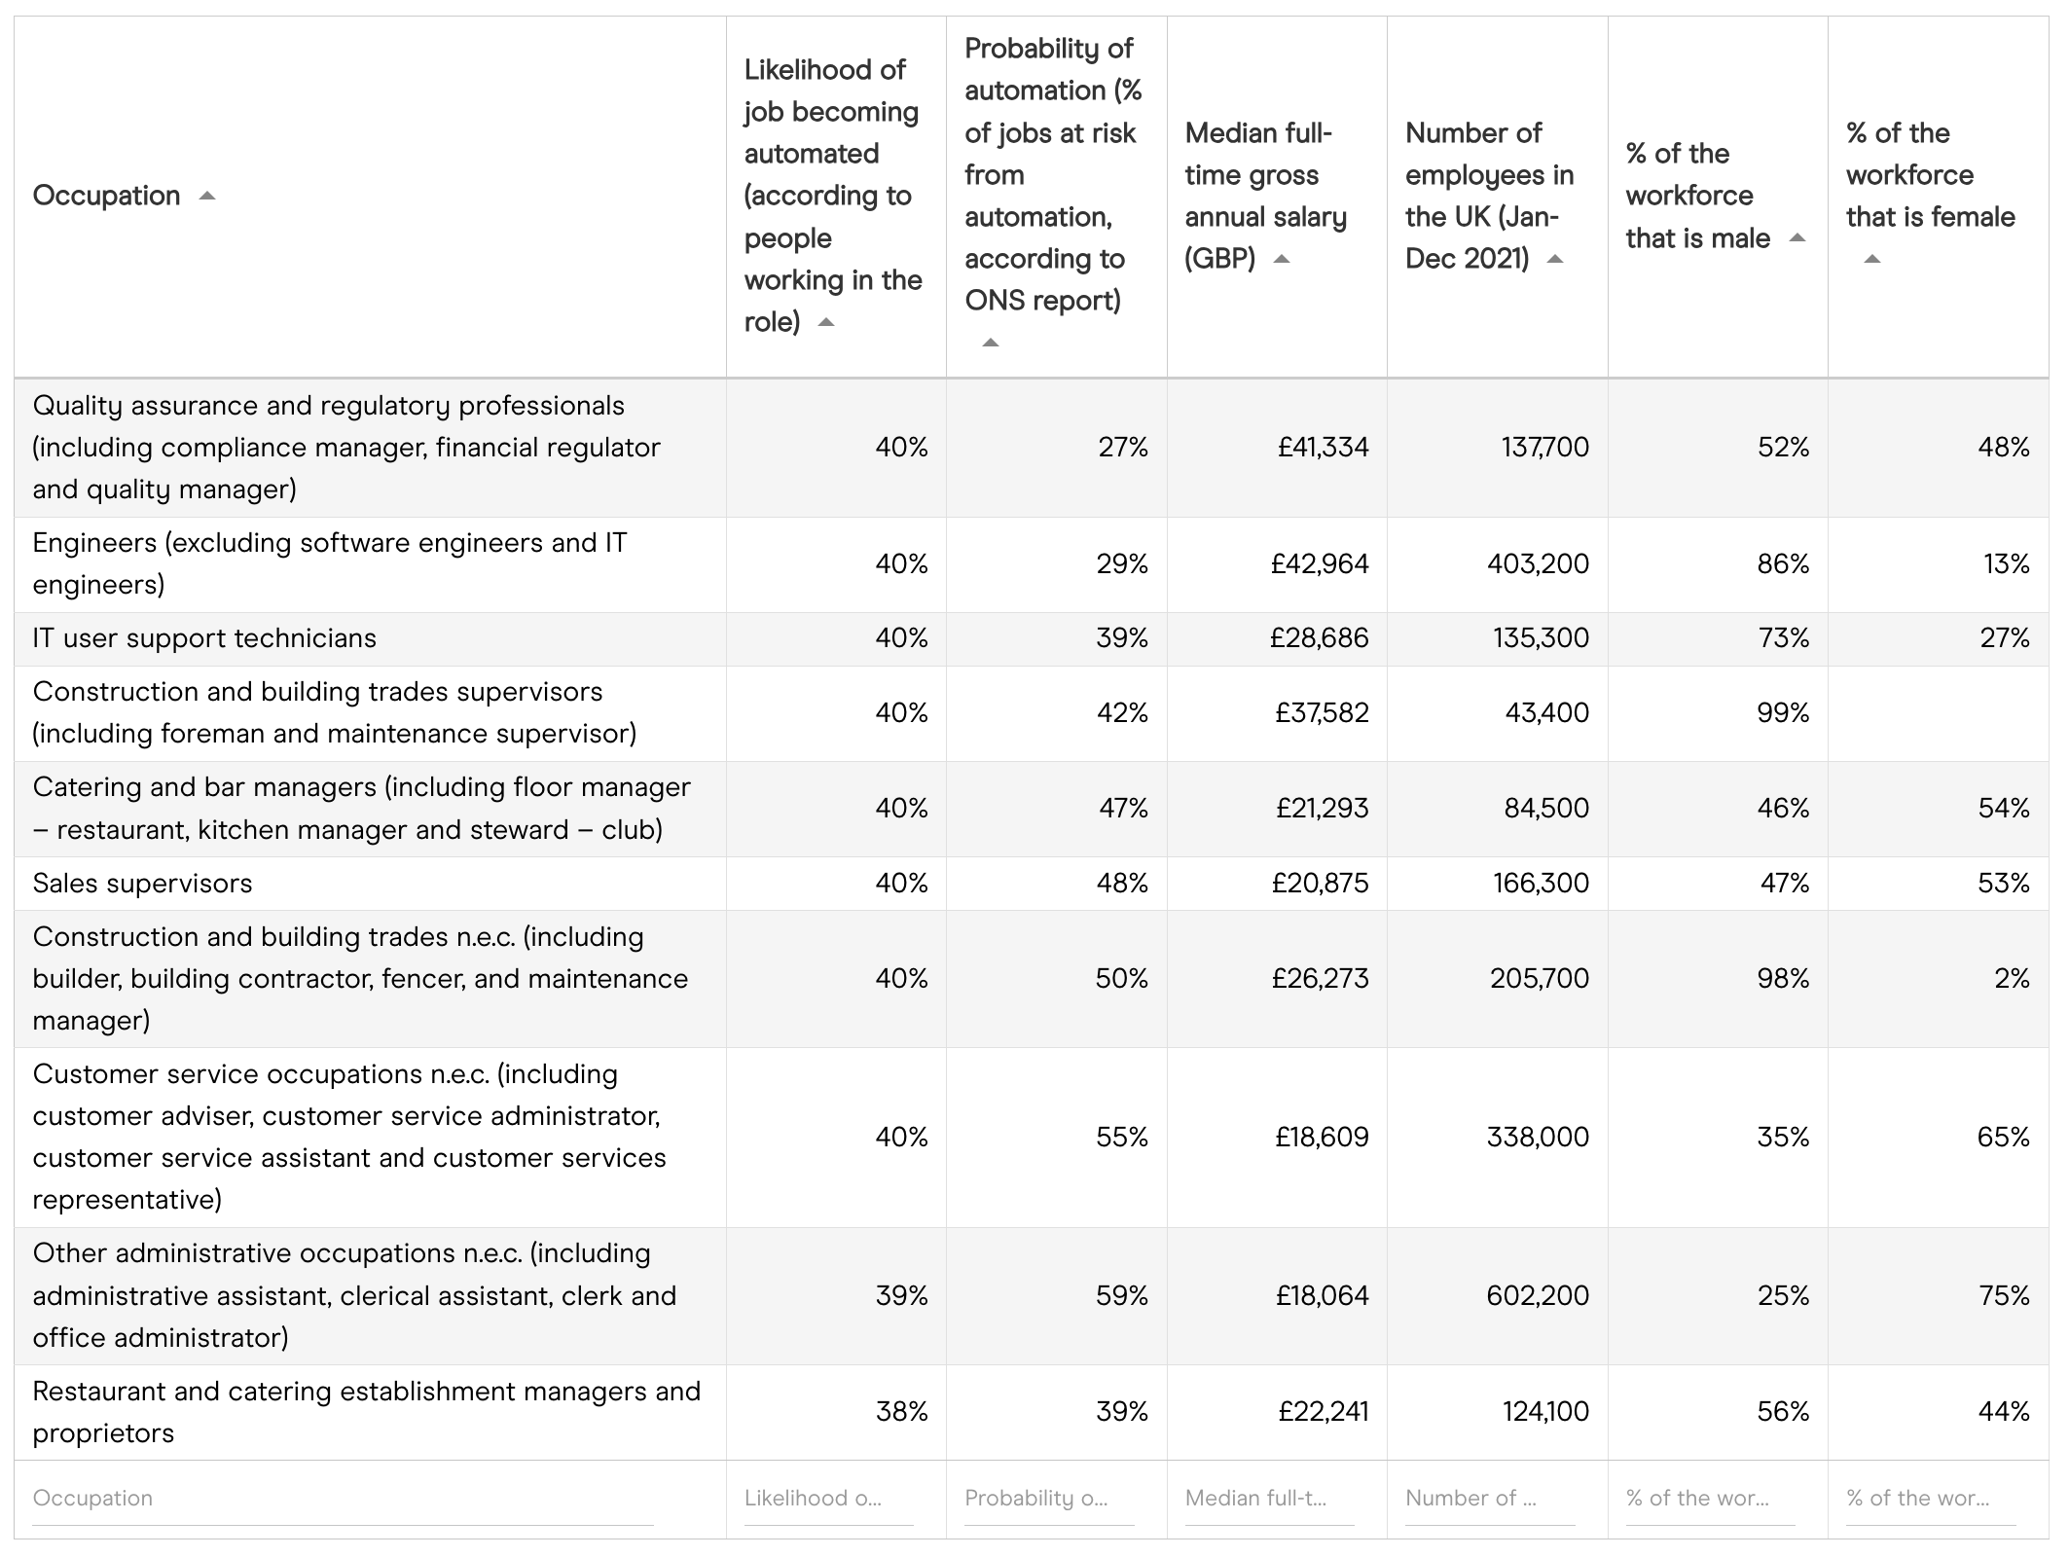Click the £41,334 salary cell
2069x1557 pixels.
[x=1277, y=448]
